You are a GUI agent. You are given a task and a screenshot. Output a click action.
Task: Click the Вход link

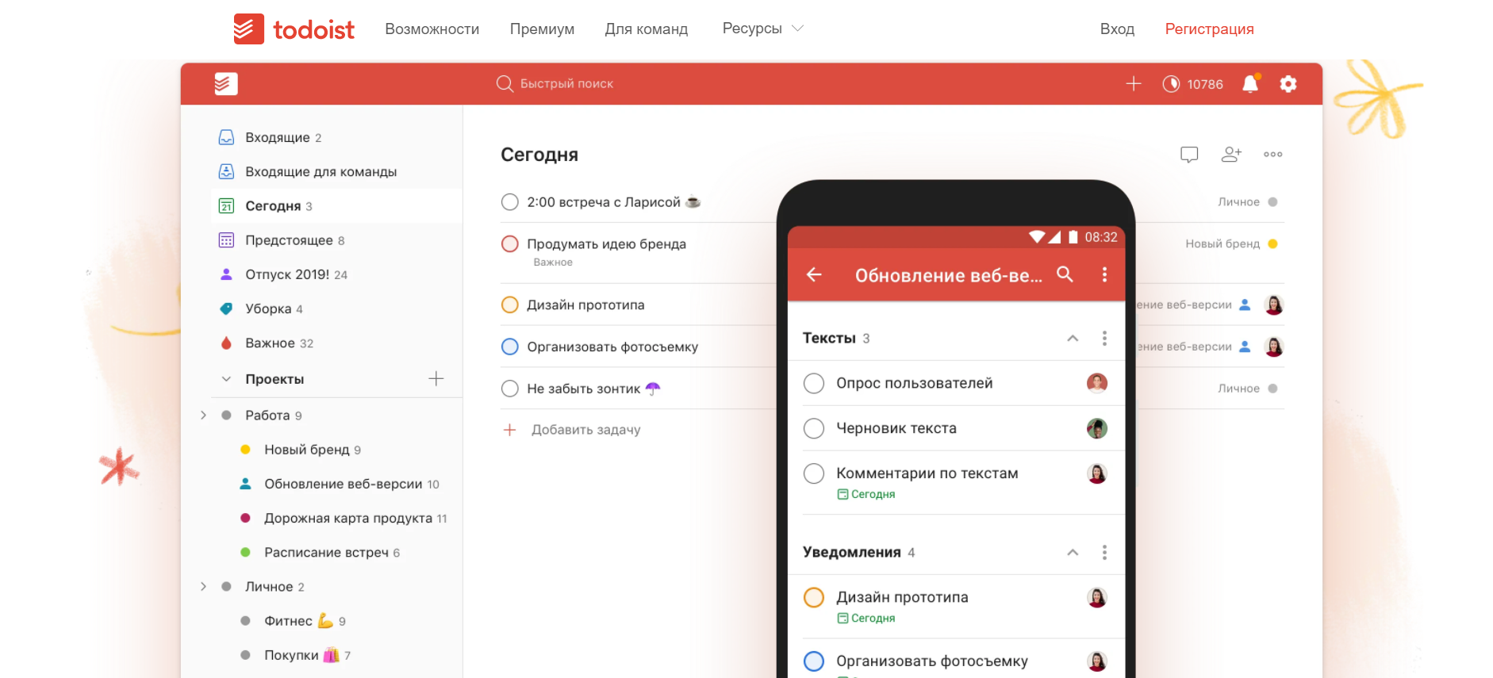[1117, 29]
